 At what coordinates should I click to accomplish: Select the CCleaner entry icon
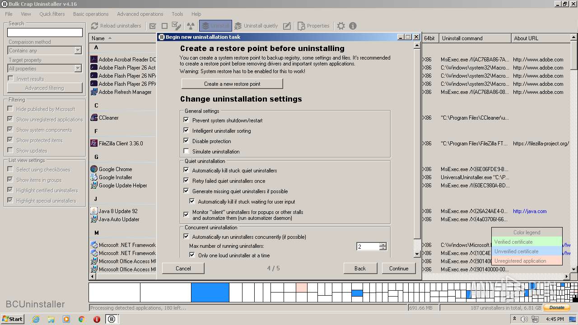[x=94, y=117]
